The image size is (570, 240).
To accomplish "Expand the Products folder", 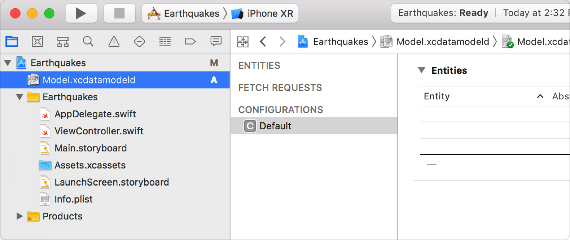I will click(x=19, y=216).
